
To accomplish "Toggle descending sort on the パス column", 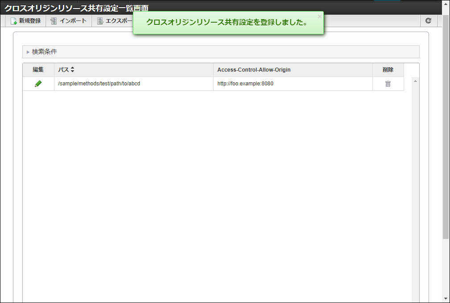I will (x=73, y=72).
